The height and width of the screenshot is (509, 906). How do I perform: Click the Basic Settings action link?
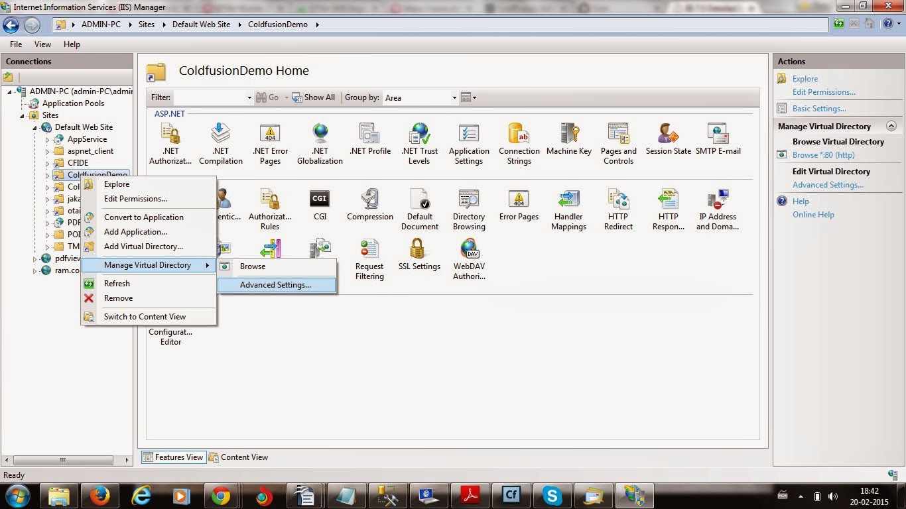click(x=819, y=109)
